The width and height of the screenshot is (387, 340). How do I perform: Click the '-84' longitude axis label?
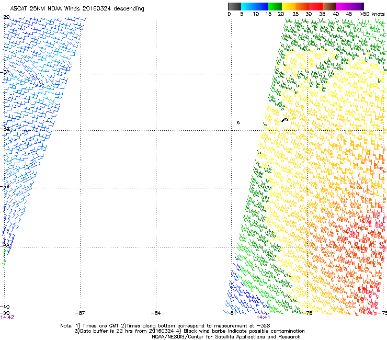156,313
